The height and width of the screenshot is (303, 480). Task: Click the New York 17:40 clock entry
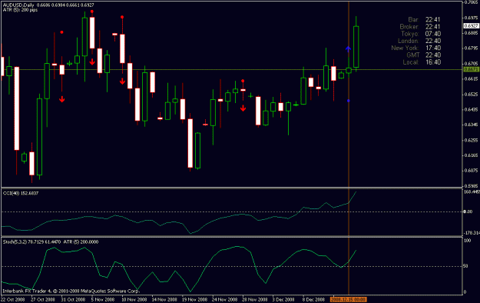416,48
